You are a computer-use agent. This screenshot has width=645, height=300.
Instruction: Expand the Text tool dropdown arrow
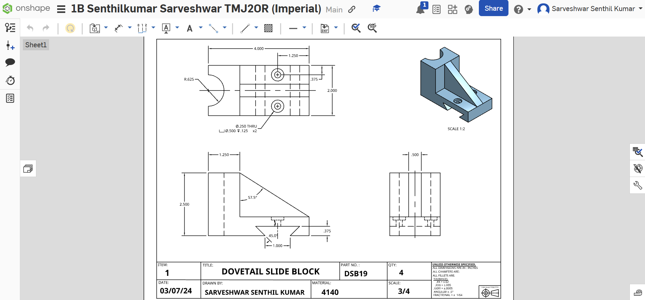(x=201, y=28)
